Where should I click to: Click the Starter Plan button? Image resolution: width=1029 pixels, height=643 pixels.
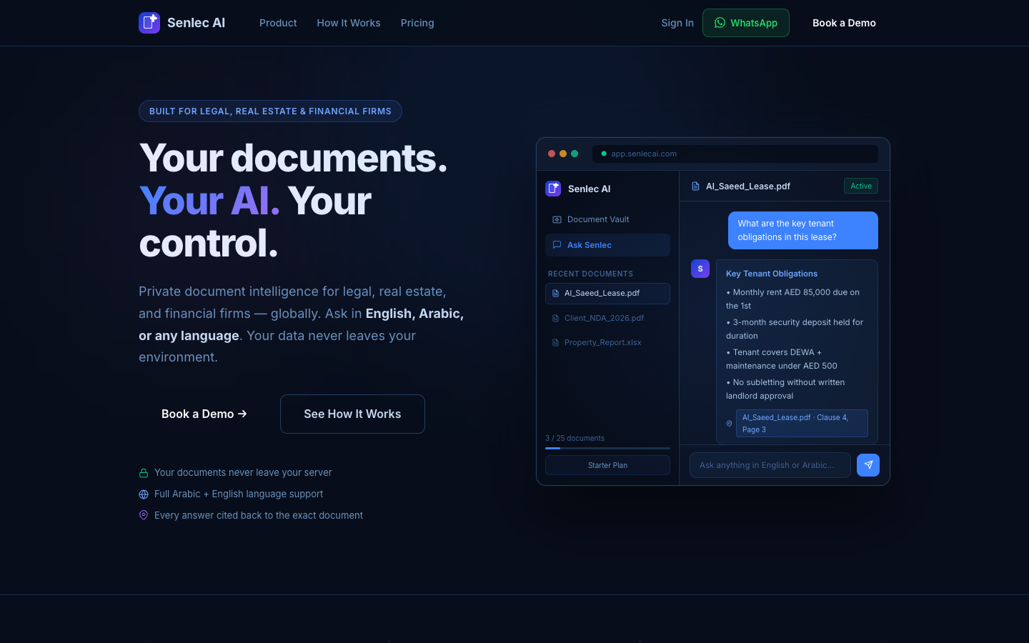click(x=607, y=465)
